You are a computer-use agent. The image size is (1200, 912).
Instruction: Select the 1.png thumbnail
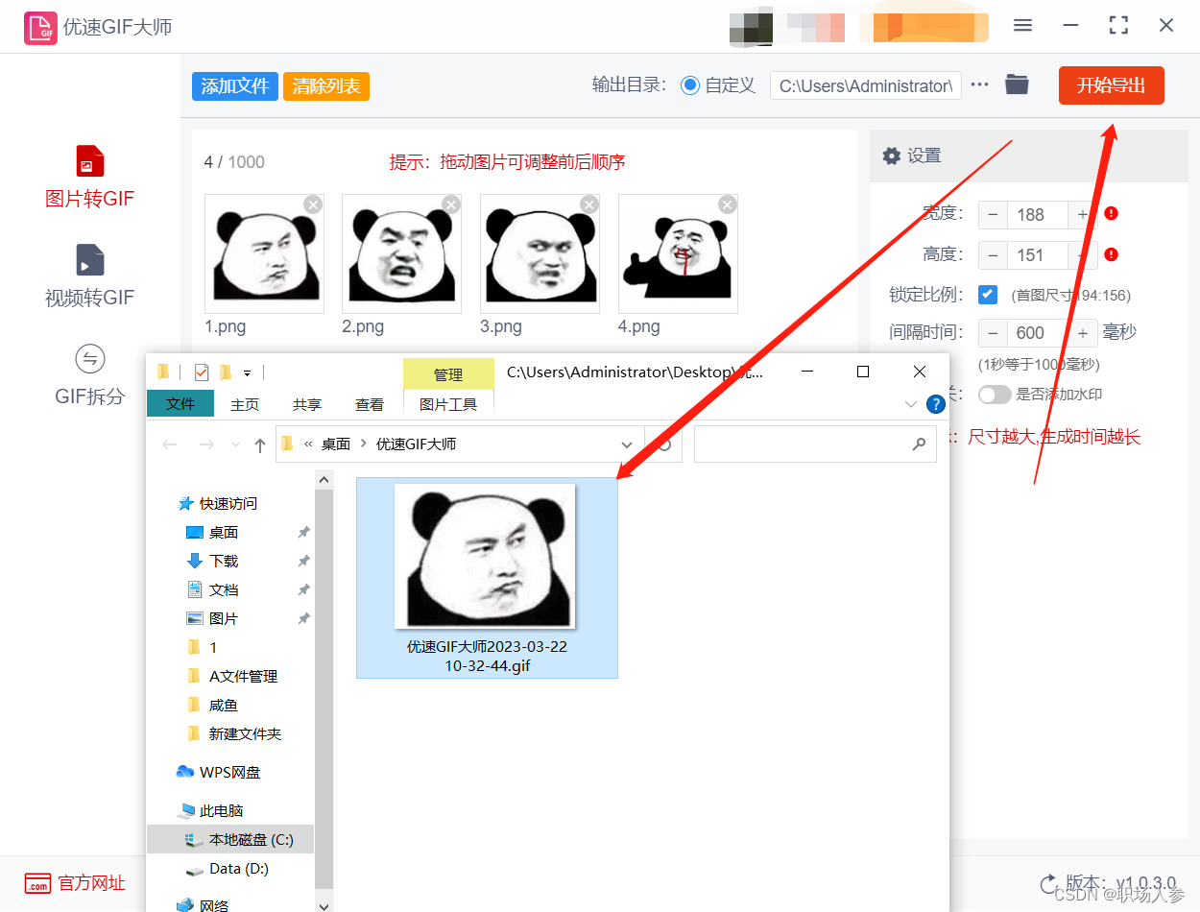264,253
